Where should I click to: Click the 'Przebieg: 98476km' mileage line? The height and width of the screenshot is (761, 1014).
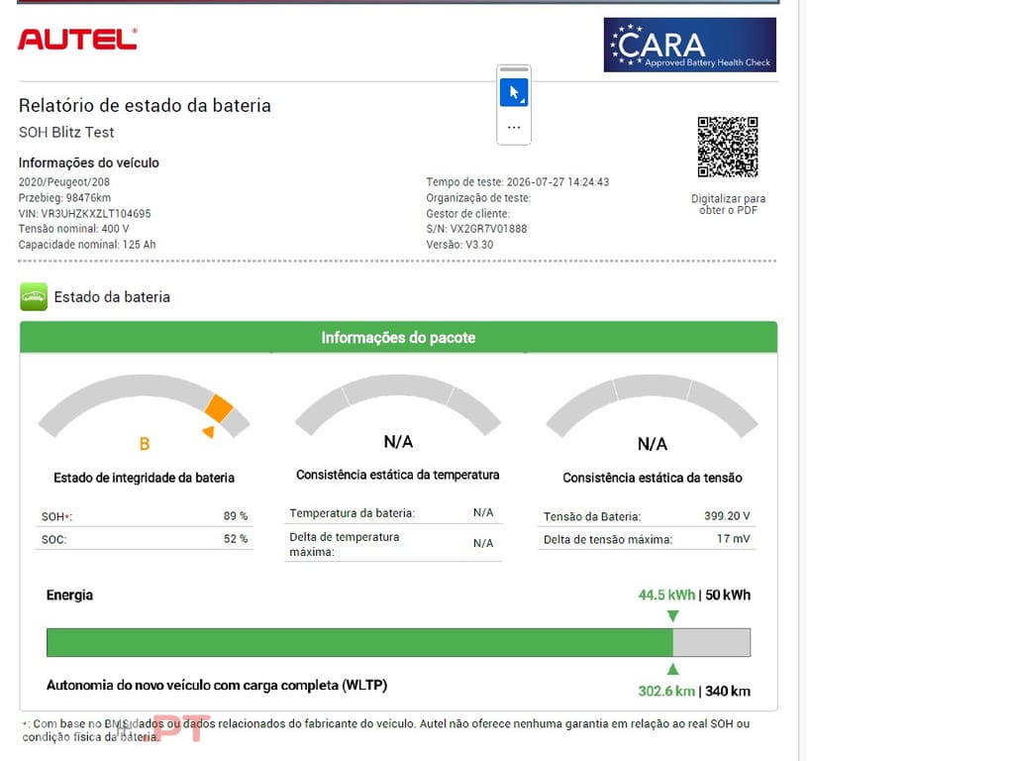(64, 197)
